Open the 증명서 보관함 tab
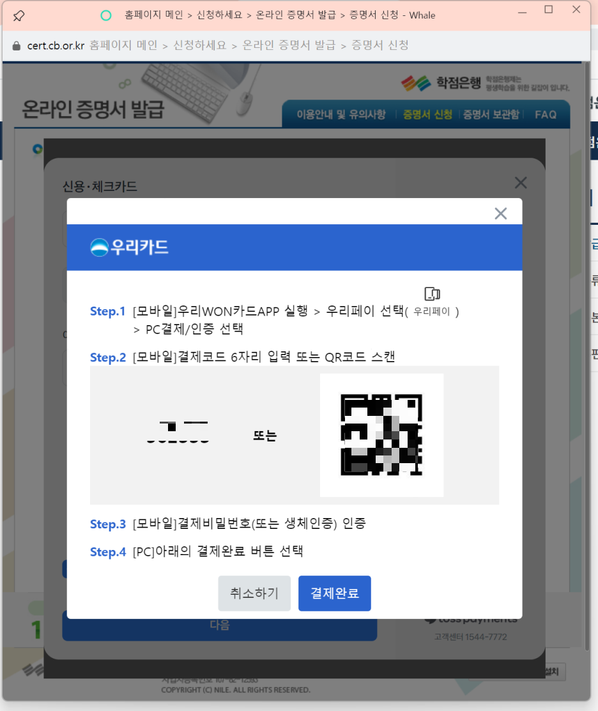This screenshot has height=711, width=598. pos(491,114)
